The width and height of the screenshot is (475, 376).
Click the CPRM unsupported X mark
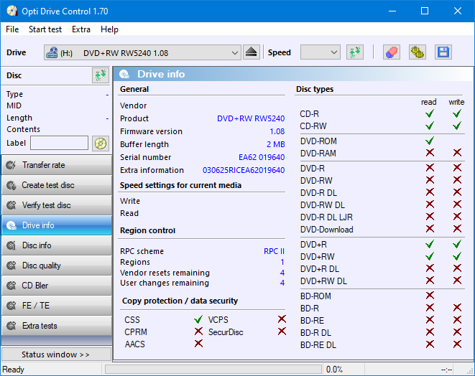(x=198, y=332)
